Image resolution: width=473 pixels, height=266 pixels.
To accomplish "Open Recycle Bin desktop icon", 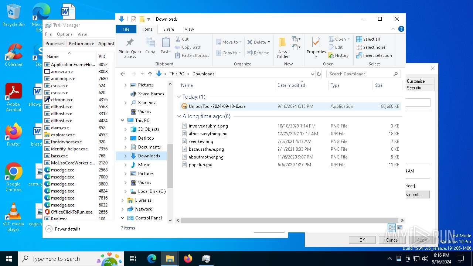I will pos(13,16).
